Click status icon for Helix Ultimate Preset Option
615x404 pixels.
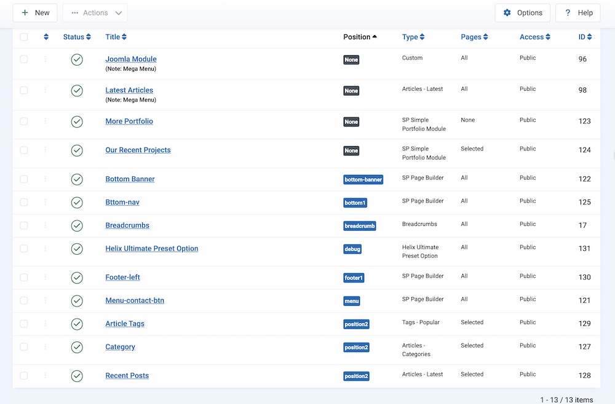(77, 249)
